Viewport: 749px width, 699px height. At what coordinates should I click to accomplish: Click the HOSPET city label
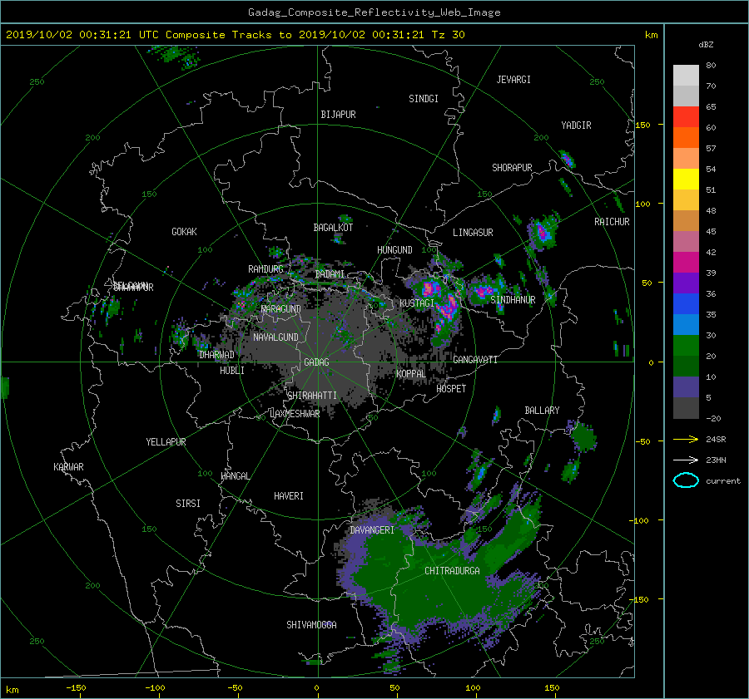coord(451,389)
